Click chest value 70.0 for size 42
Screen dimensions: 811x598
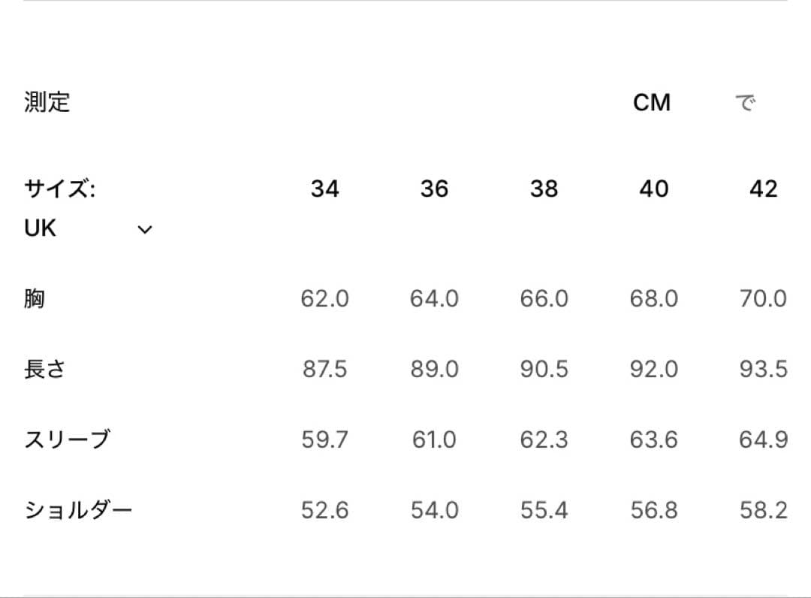coord(763,299)
